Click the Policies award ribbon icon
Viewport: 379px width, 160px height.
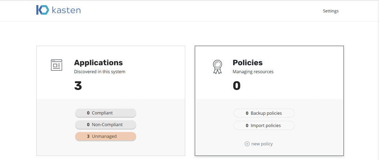click(x=217, y=67)
